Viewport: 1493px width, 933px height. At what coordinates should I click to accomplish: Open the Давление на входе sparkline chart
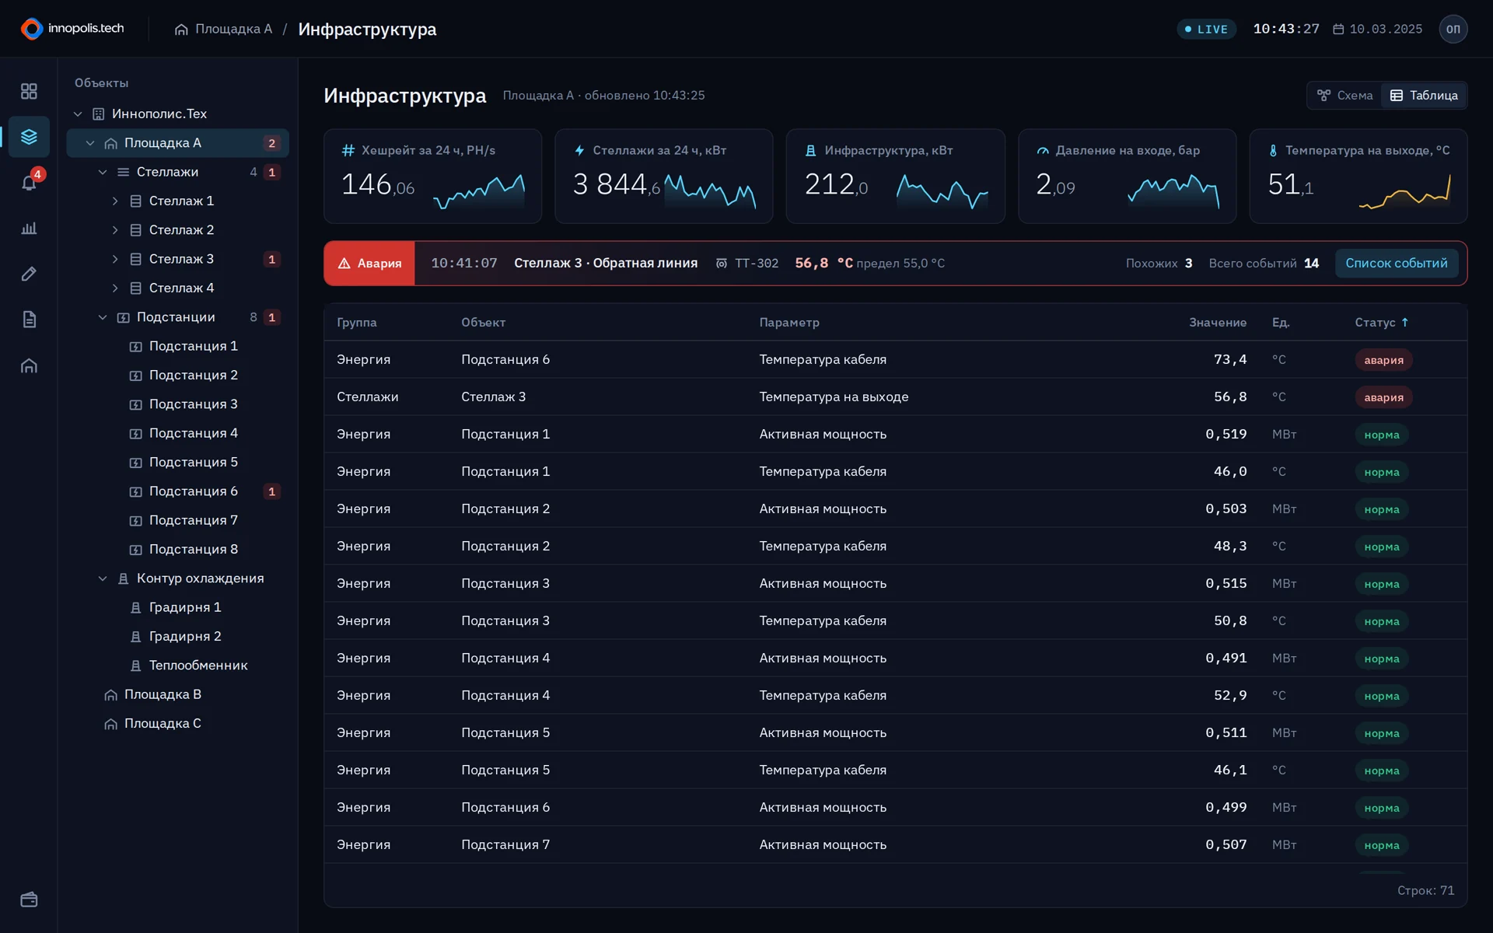coord(1173,191)
